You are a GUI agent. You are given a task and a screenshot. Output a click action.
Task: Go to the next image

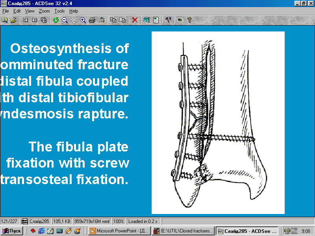pyautogui.click(x=34, y=20)
